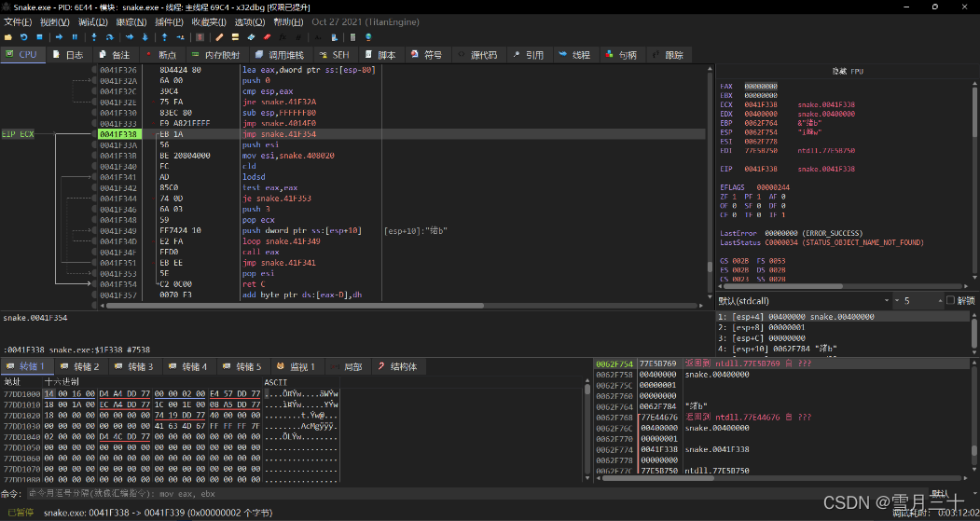Switch to the 句柄 tab
This screenshot has height=521, width=980.
pos(621,55)
